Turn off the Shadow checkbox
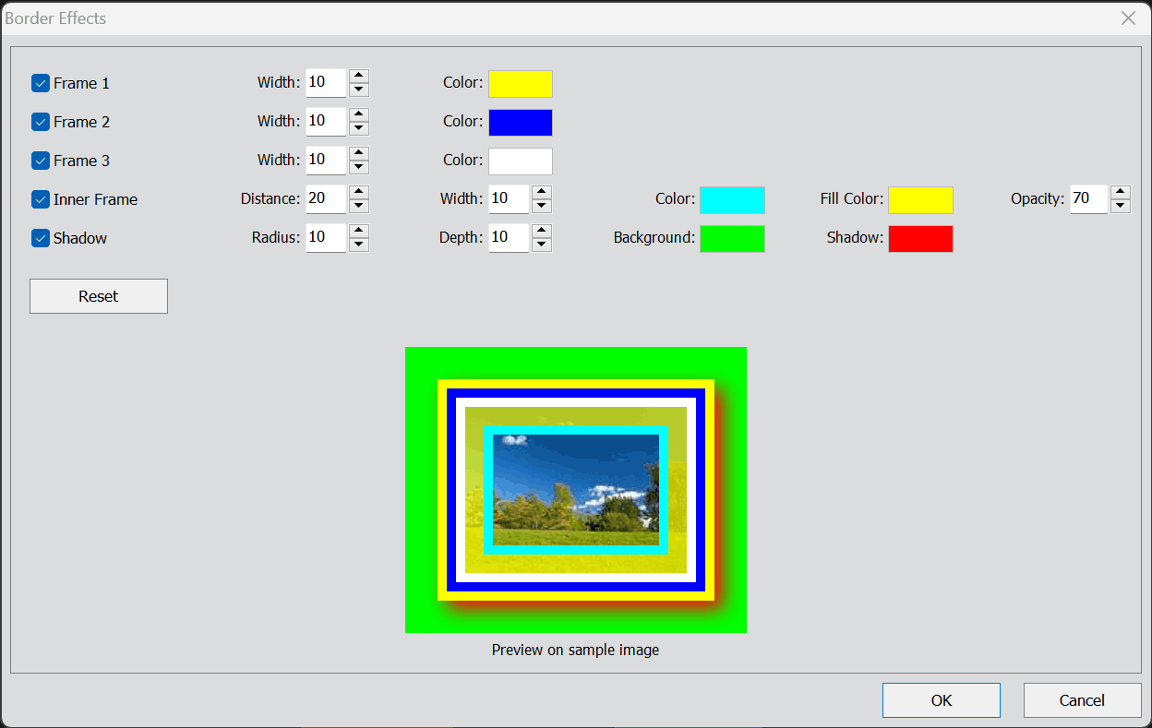The image size is (1152, 728). point(41,238)
